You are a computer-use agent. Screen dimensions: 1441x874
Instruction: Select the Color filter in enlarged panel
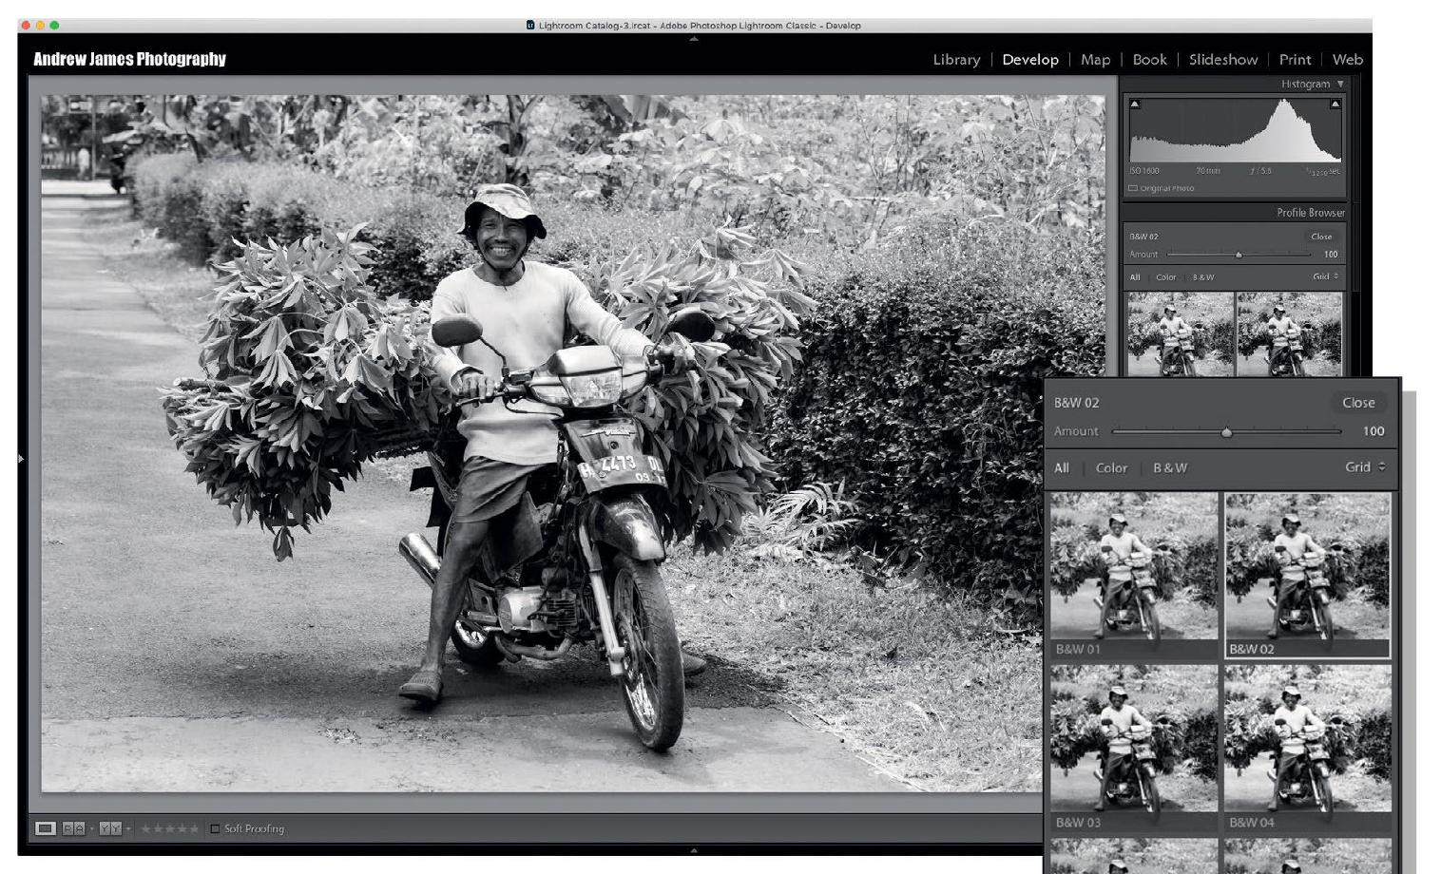(x=1111, y=467)
